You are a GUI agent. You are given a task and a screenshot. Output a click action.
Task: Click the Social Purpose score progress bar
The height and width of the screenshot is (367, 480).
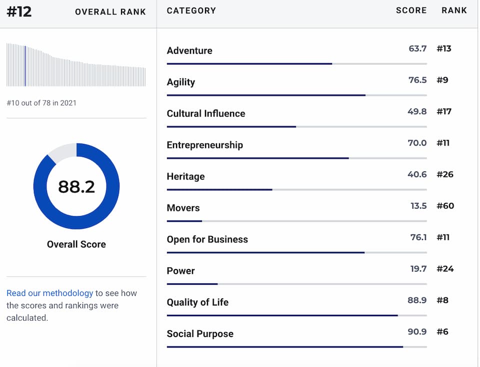296,346
